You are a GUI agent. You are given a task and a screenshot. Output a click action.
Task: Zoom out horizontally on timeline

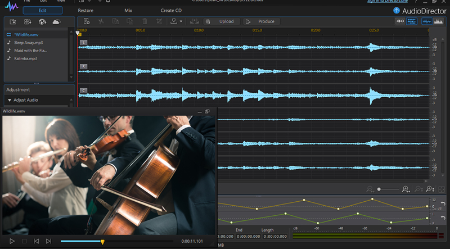point(370,189)
